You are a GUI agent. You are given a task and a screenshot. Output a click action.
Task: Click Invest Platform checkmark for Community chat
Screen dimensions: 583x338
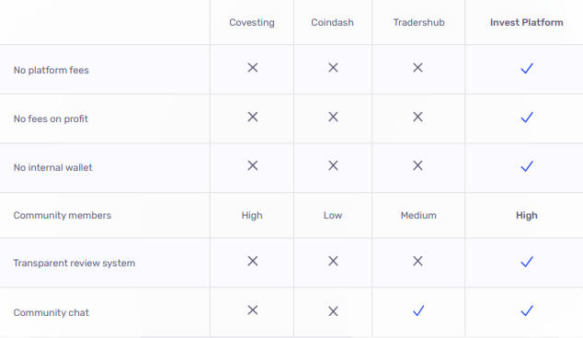(527, 310)
